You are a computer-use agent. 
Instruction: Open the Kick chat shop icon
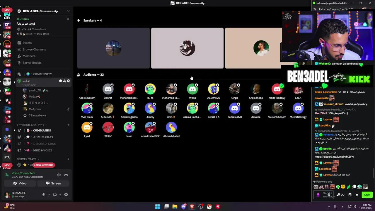pyautogui.click(x=350, y=195)
